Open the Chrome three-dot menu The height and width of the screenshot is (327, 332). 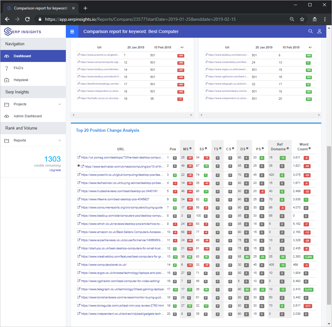pyautogui.click(x=325, y=19)
